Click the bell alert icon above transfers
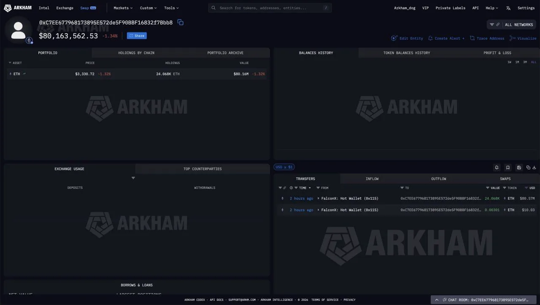This screenshot has width=540, height=305. [497, 167]
